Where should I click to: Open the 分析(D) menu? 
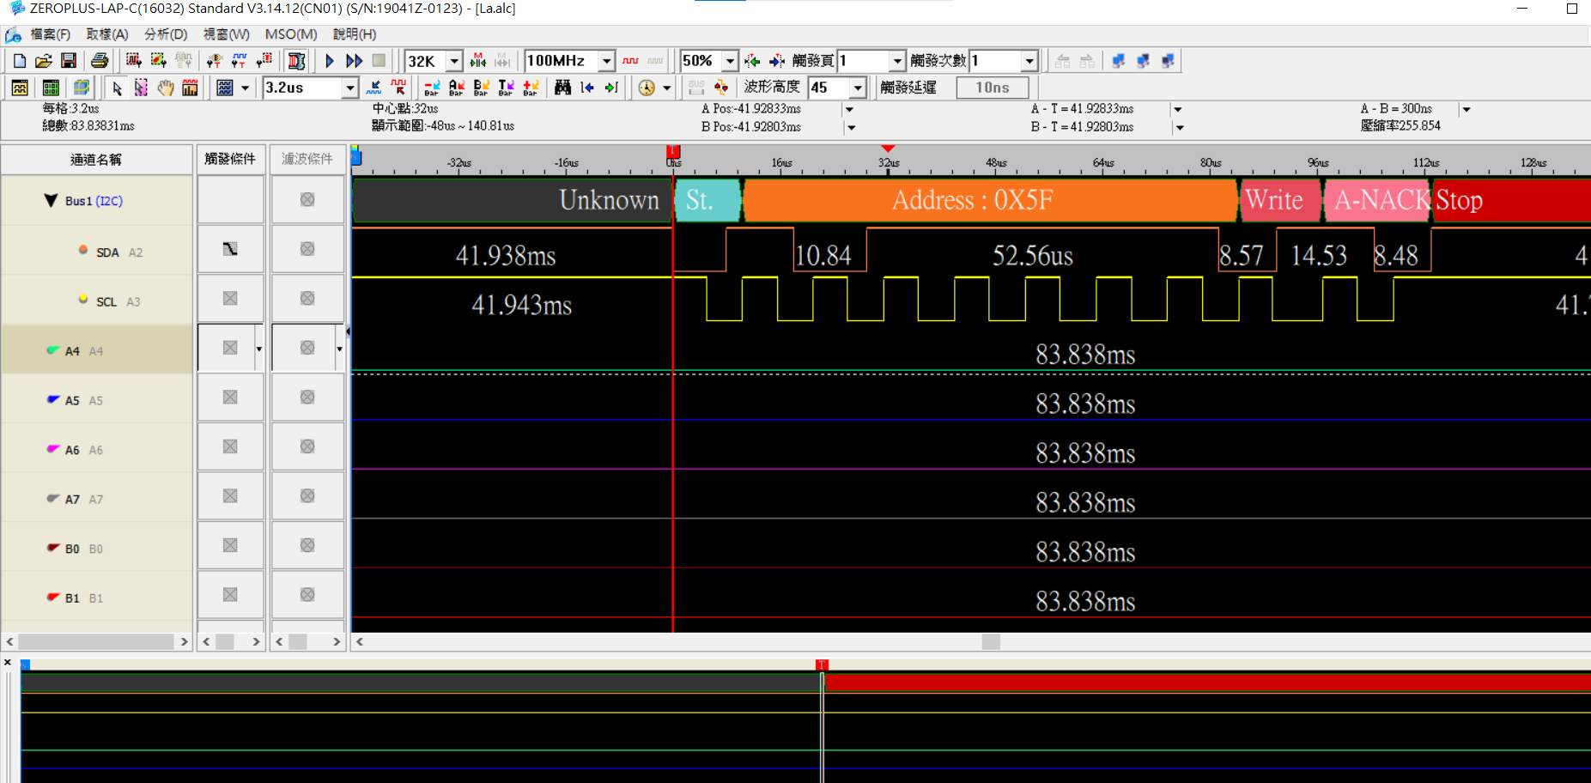[165, 34]
